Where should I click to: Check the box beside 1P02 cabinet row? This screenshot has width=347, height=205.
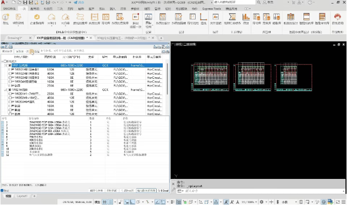coord(8,90)
